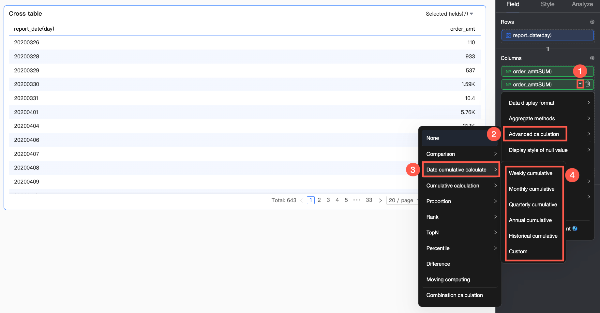Click the Cross table title
600x313 pixels.
click(25, 13)
